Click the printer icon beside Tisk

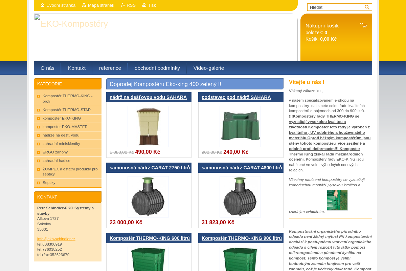click(144, 5)
